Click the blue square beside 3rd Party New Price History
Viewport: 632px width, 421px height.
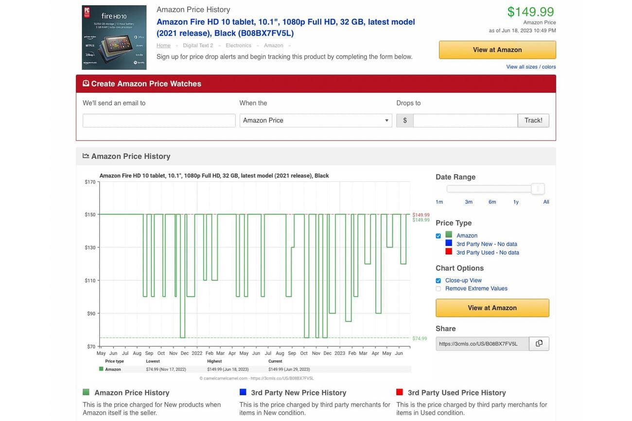pyautogui.click(x=242, y=392)
